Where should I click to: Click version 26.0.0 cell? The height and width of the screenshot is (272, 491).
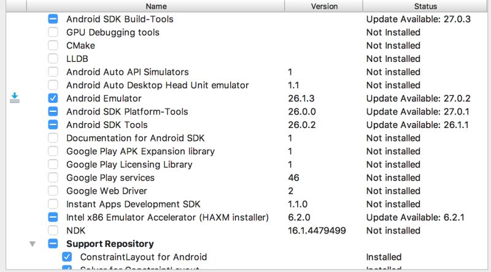(x=302, y=111)
